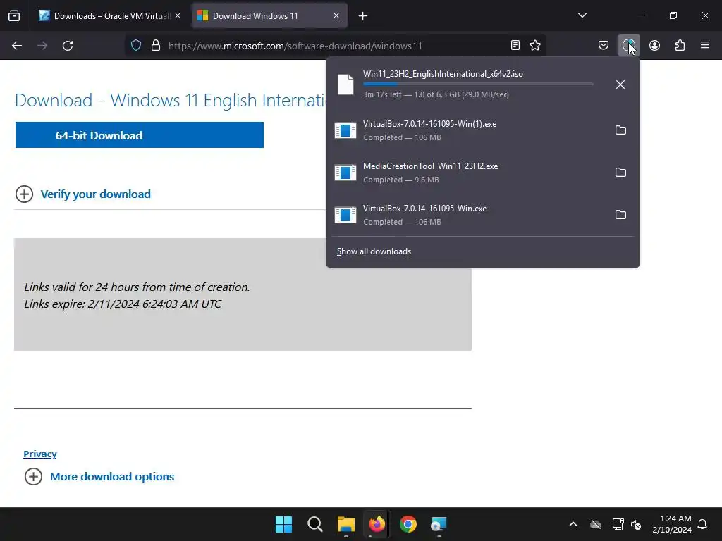Screen dimensions: 722x541
Task: Open clock and date in taskbar
Action: point(672,524)
